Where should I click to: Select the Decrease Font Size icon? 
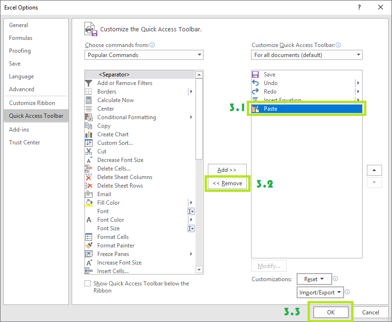coord(89,160)
